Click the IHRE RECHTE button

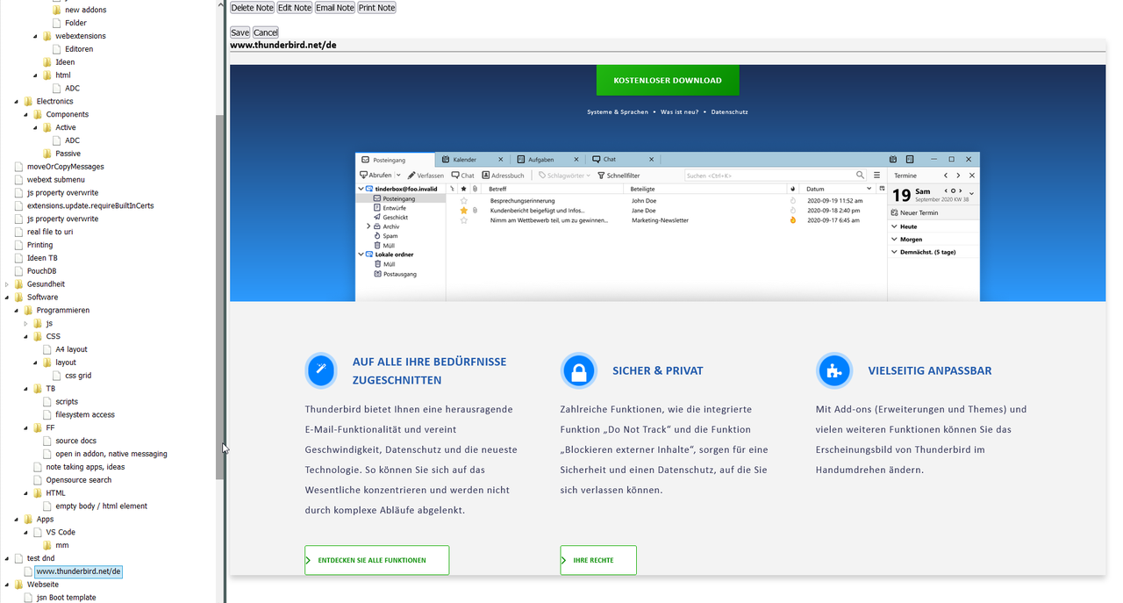(x=598, y=560)
